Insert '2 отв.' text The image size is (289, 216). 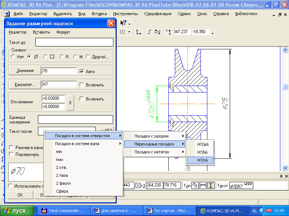[x=84, y=167]
